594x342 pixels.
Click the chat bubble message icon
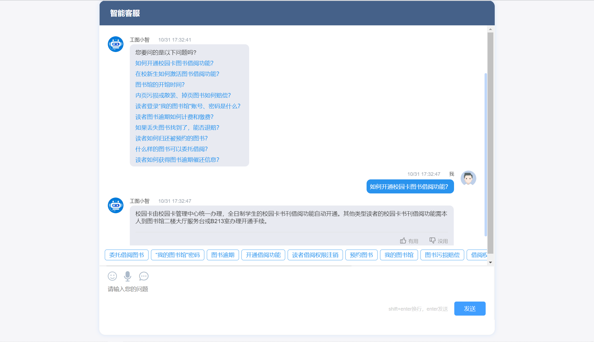click(x=144, y=276)
